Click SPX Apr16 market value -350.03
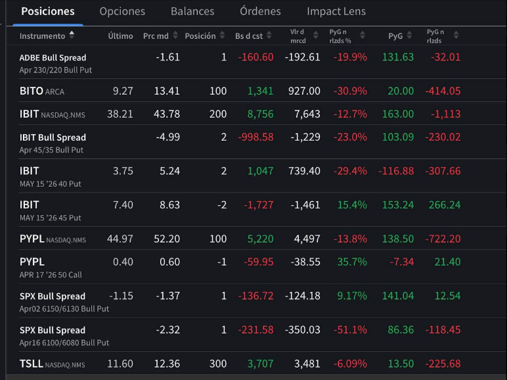 click(303, 330)
